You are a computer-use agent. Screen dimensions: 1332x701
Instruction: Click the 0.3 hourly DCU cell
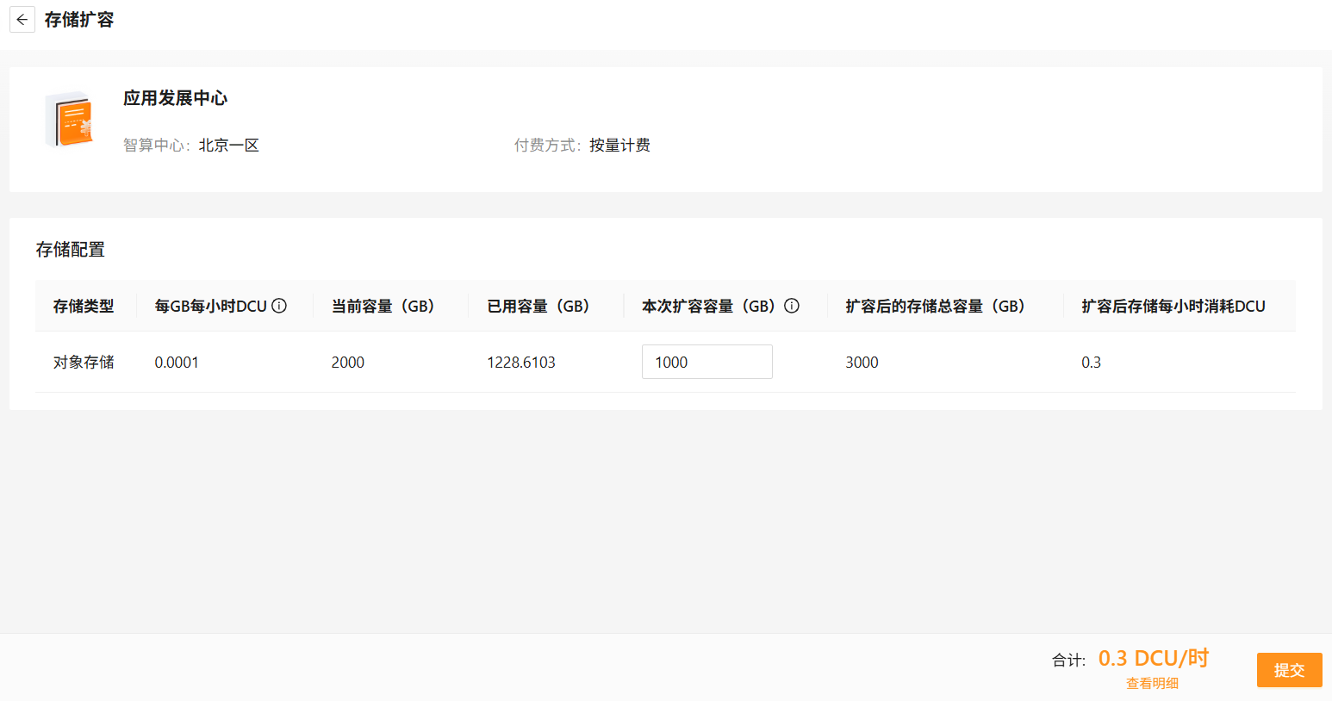(1091, 363)
